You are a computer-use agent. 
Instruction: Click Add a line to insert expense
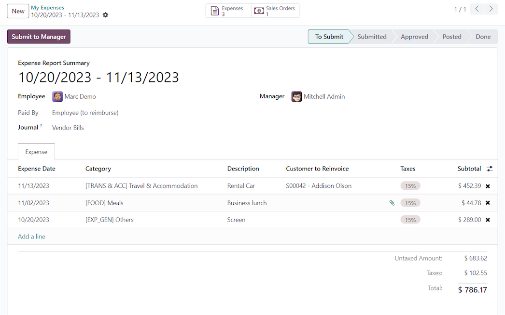(31, 236)
